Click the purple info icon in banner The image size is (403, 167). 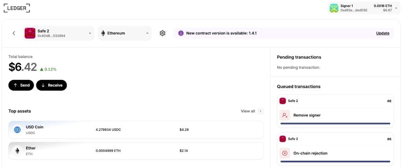coord(181,33)
